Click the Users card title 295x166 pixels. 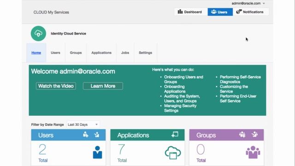click(x=46, y=135)
